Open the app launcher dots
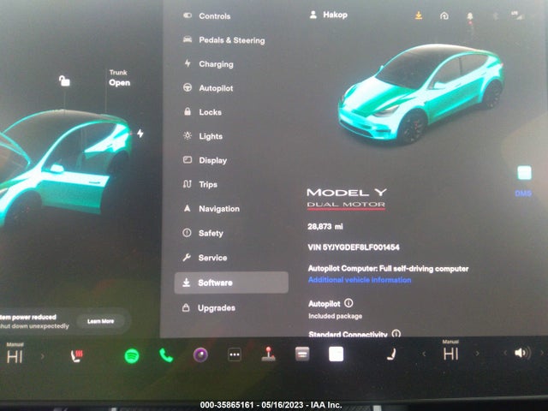Viewport: 548px width, 411px height. point(234,354)
